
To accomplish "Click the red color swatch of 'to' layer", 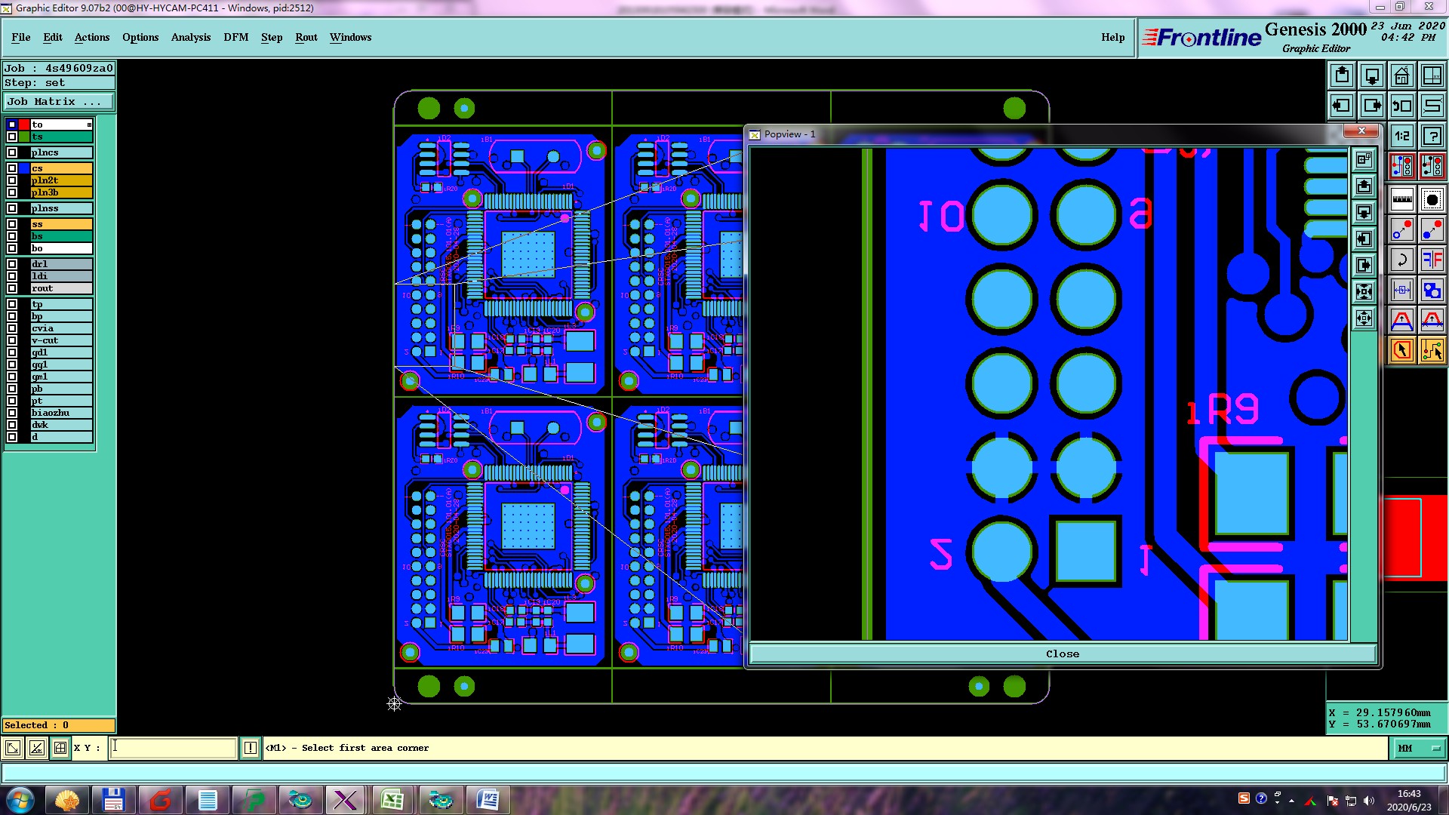I will pyautogui.click(x=24, y=125).
